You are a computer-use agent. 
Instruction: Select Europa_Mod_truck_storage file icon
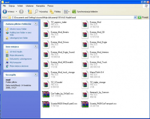coord(46,75)
